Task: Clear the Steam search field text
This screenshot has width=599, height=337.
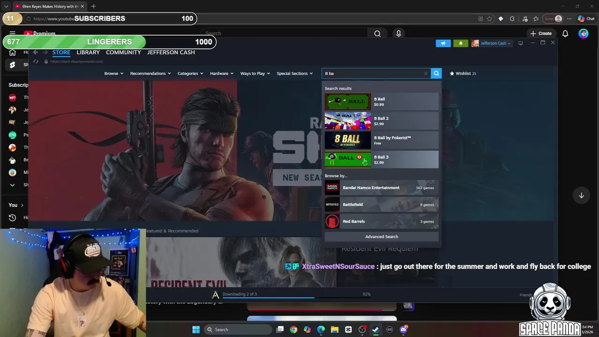Action: (425, 73)
